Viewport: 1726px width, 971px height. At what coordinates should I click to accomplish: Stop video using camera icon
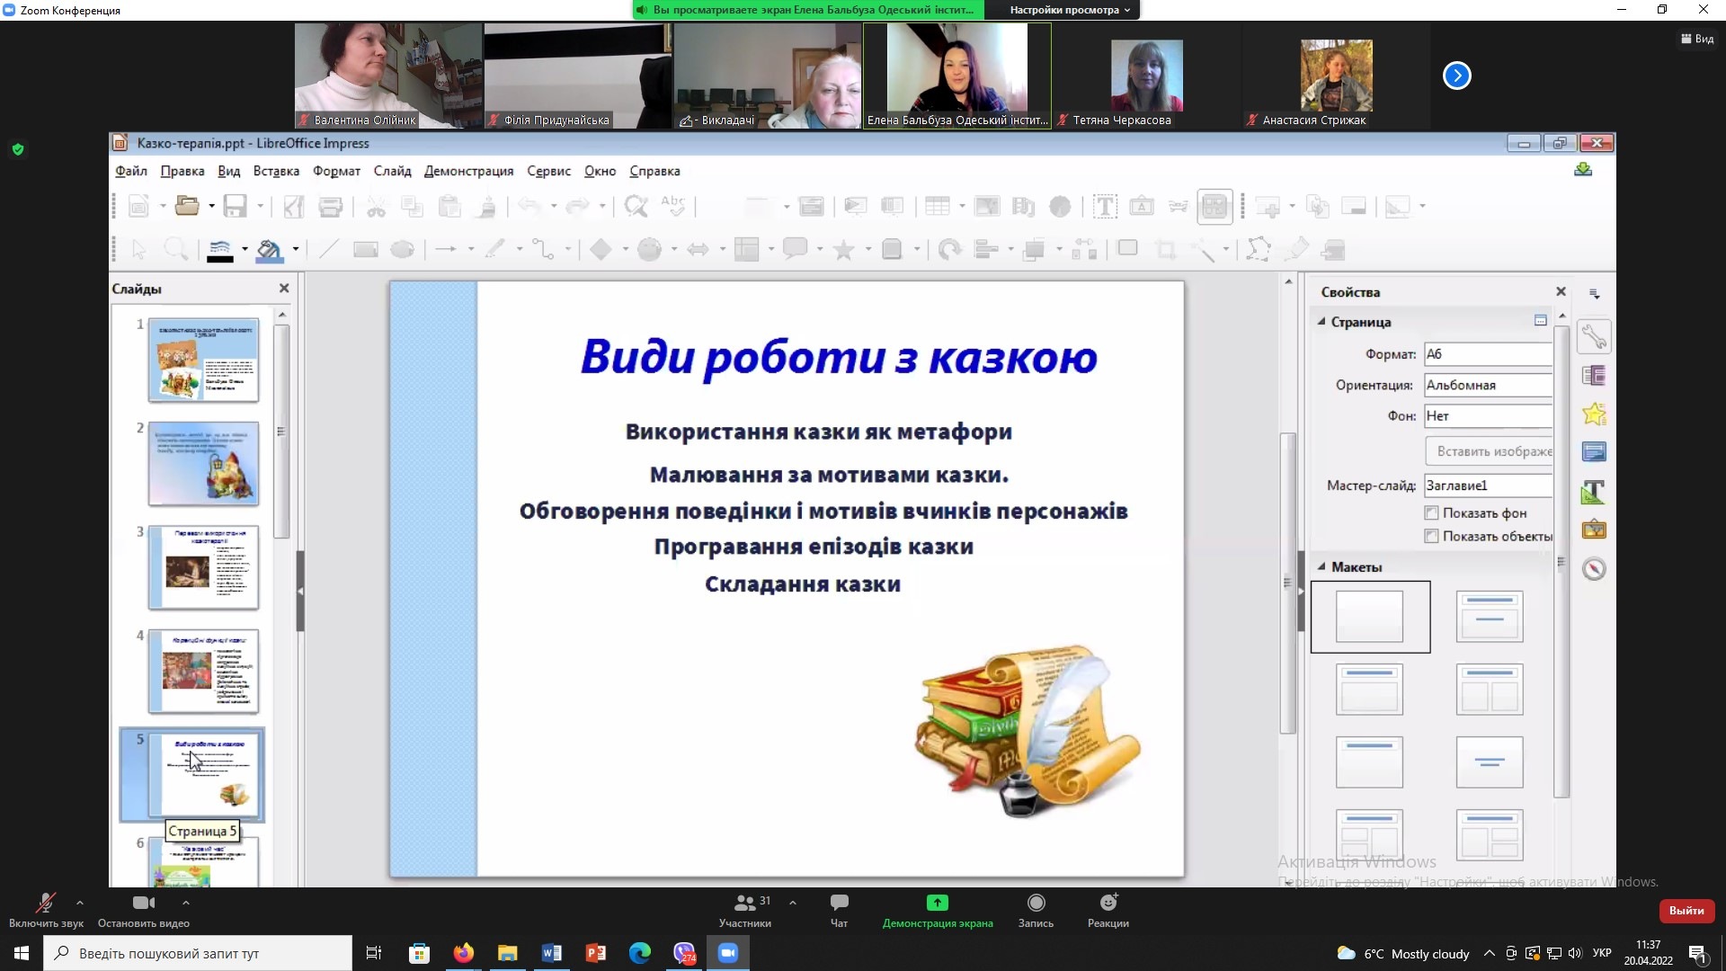pos(143,903)
